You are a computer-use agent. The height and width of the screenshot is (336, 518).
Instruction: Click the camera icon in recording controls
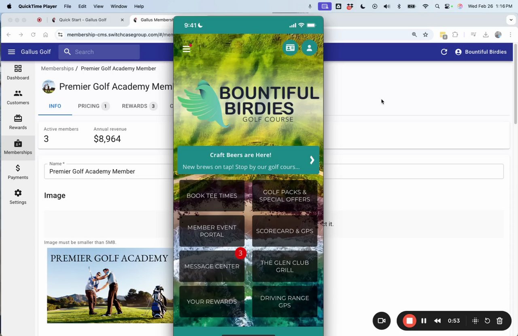tap(382, 321)
